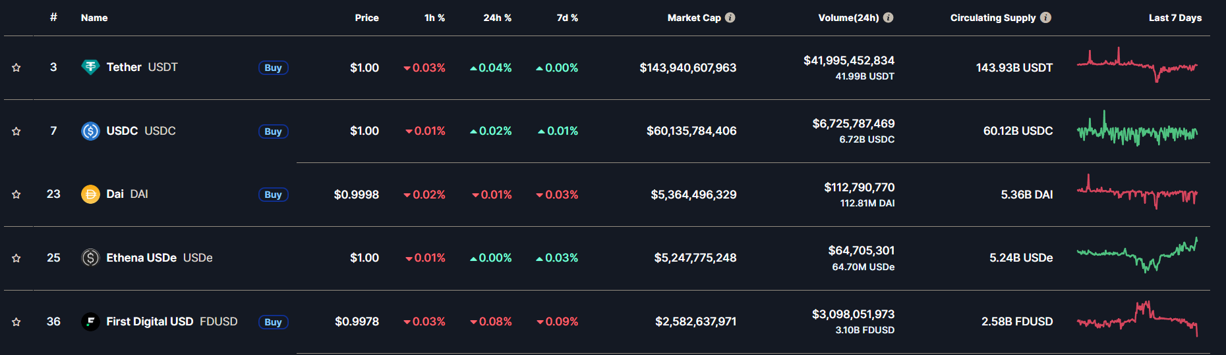Click circulating supply 143.93B USDT
The image size is (1226, 355).
click(1014, 68)
